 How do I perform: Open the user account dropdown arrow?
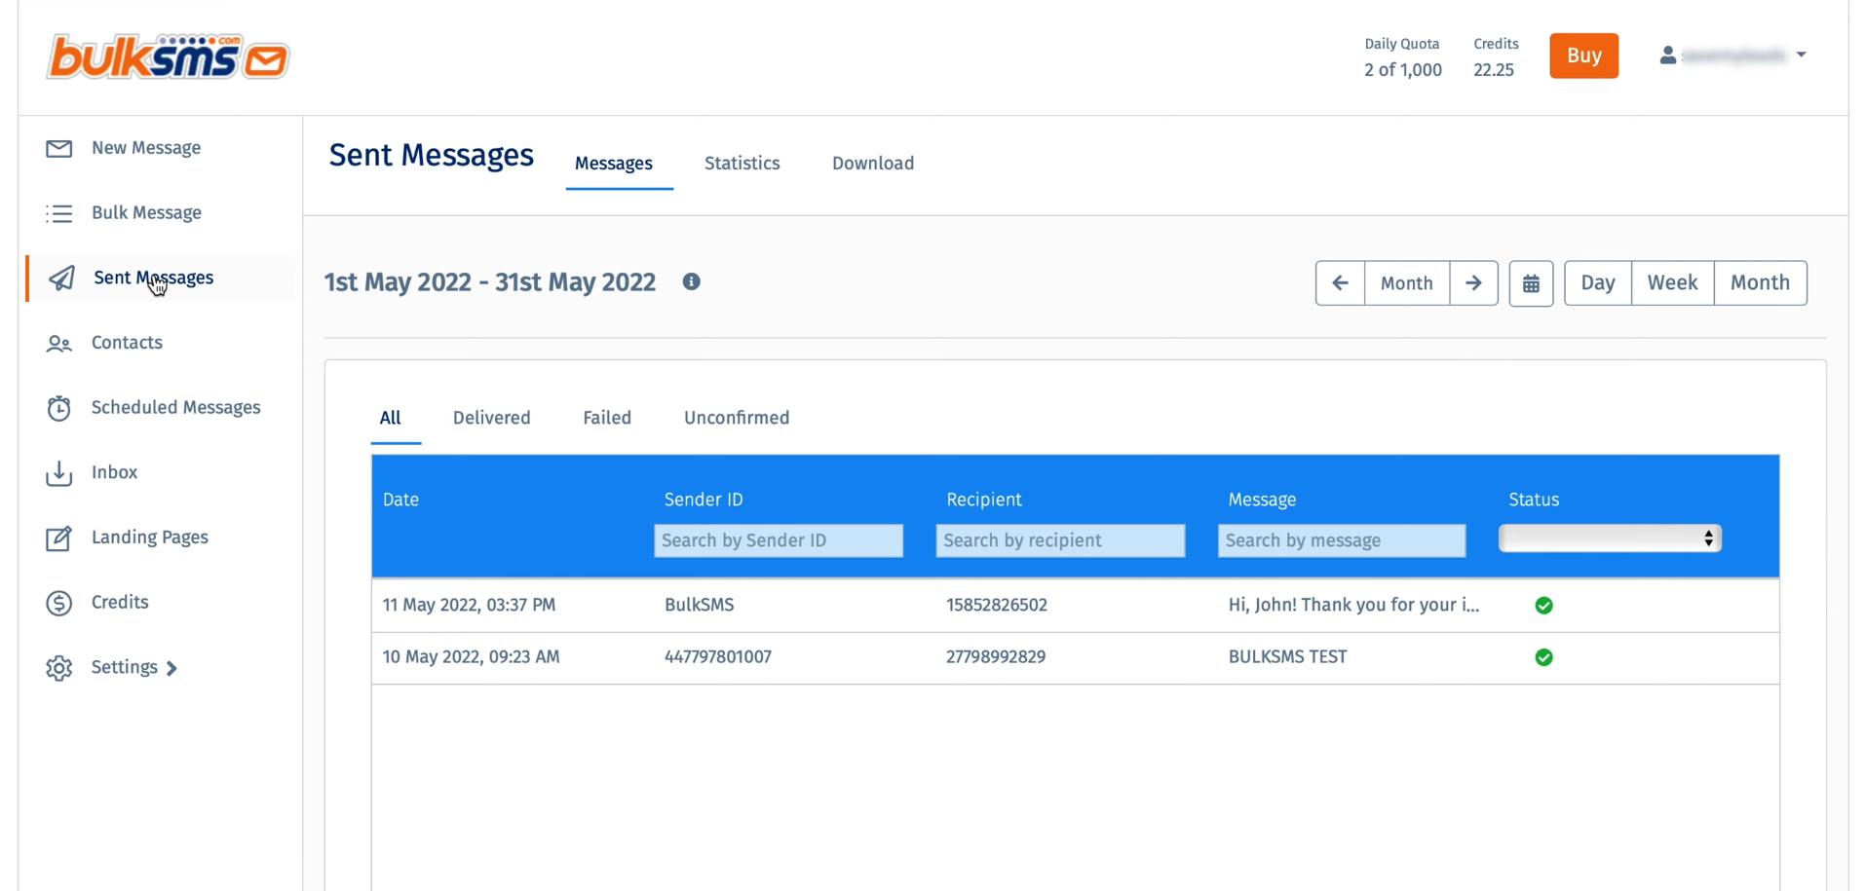click(1803, 55)
